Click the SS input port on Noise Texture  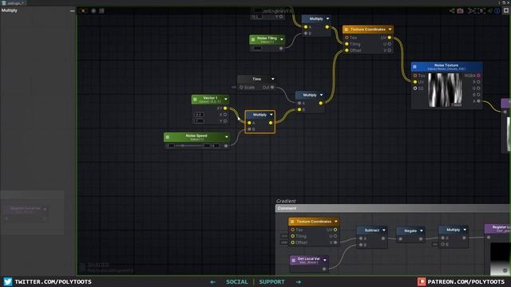tap(415, 88)
